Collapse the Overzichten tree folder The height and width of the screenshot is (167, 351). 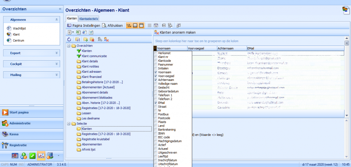tap(69, 46)
